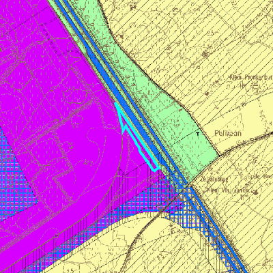Click the black T marker beside Pelikaan

point(198,134)
